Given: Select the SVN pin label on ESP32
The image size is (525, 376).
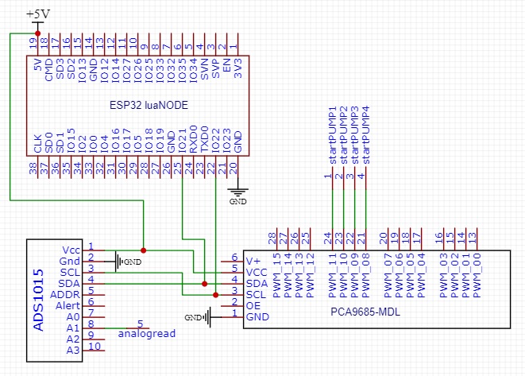Looking at the screenshot, I should (205, 69).
